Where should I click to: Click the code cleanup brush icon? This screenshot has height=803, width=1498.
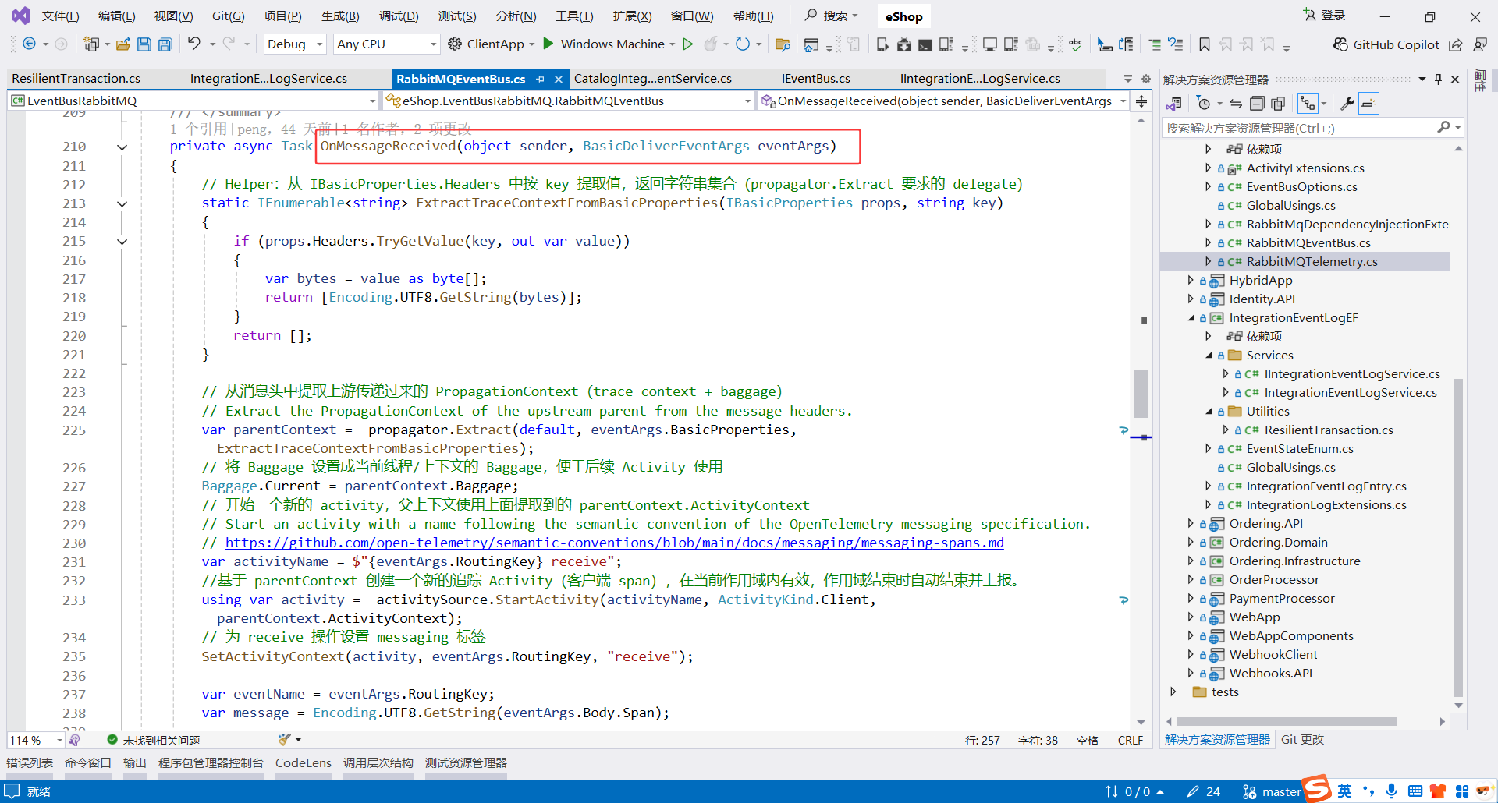[x=285, y=739]
